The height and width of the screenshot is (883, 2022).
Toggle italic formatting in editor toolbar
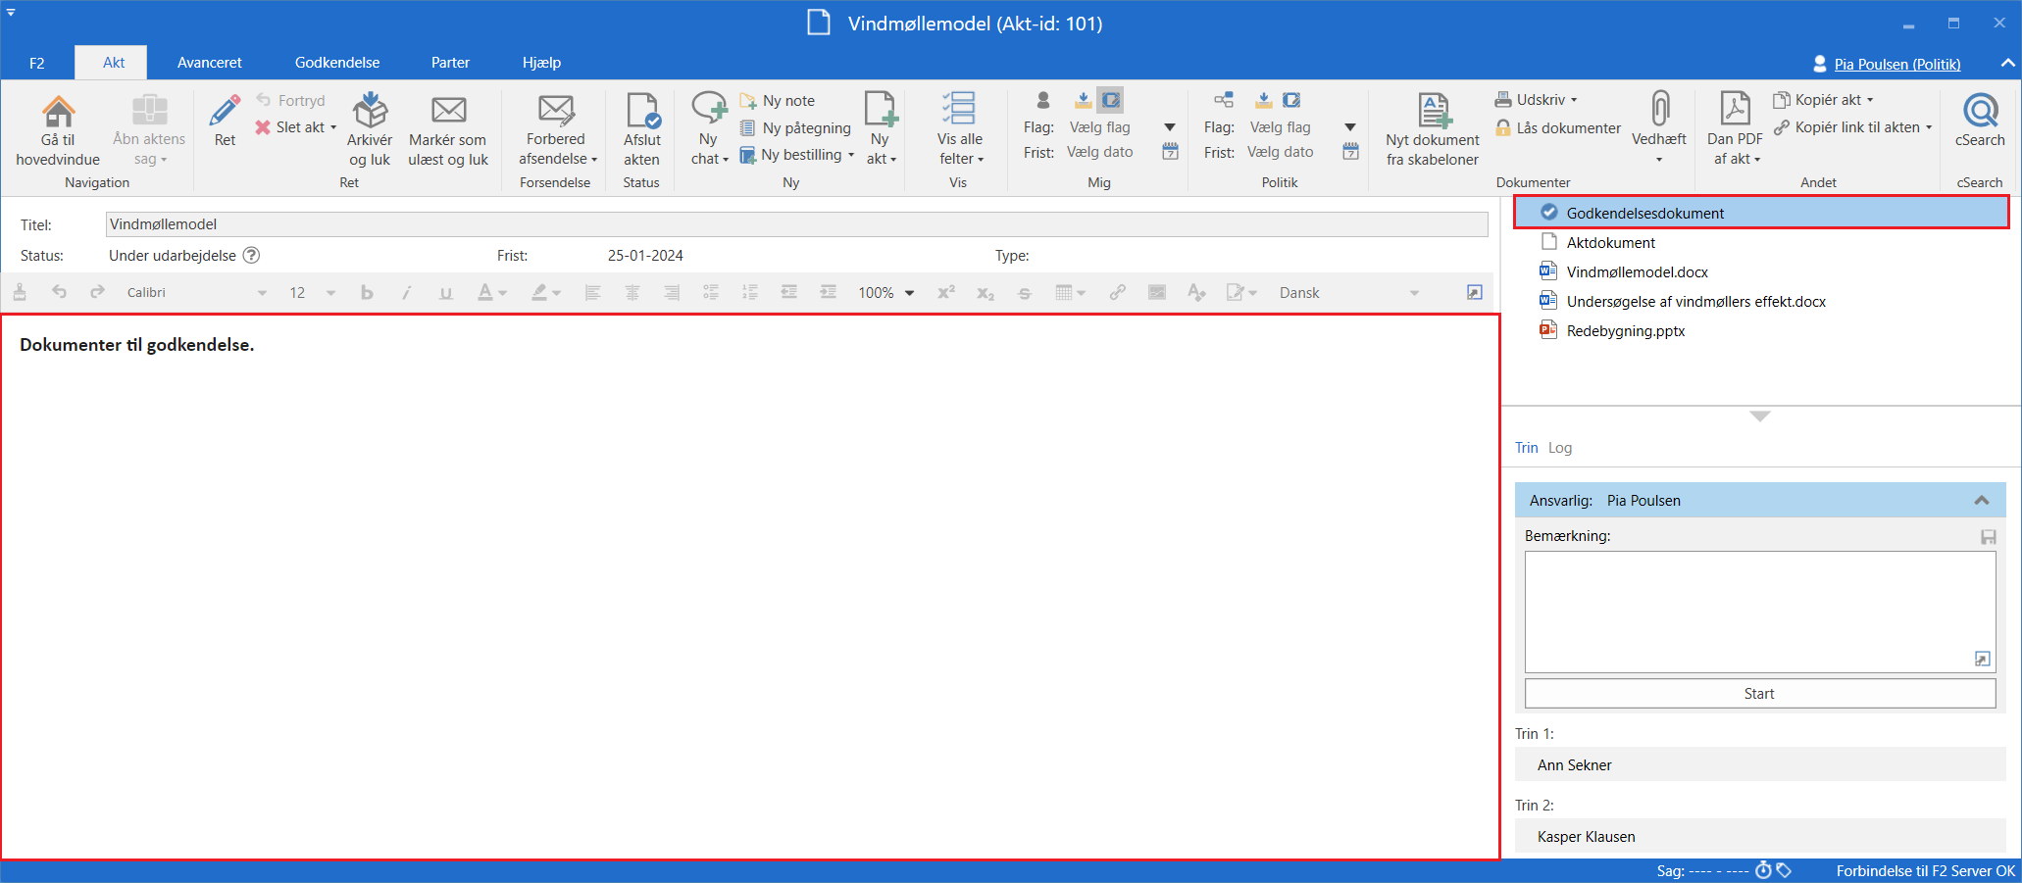(406, 292)
